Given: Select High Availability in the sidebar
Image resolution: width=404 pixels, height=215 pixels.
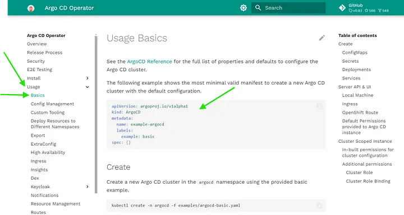Looking at the screenshot, I should (48, 152).
